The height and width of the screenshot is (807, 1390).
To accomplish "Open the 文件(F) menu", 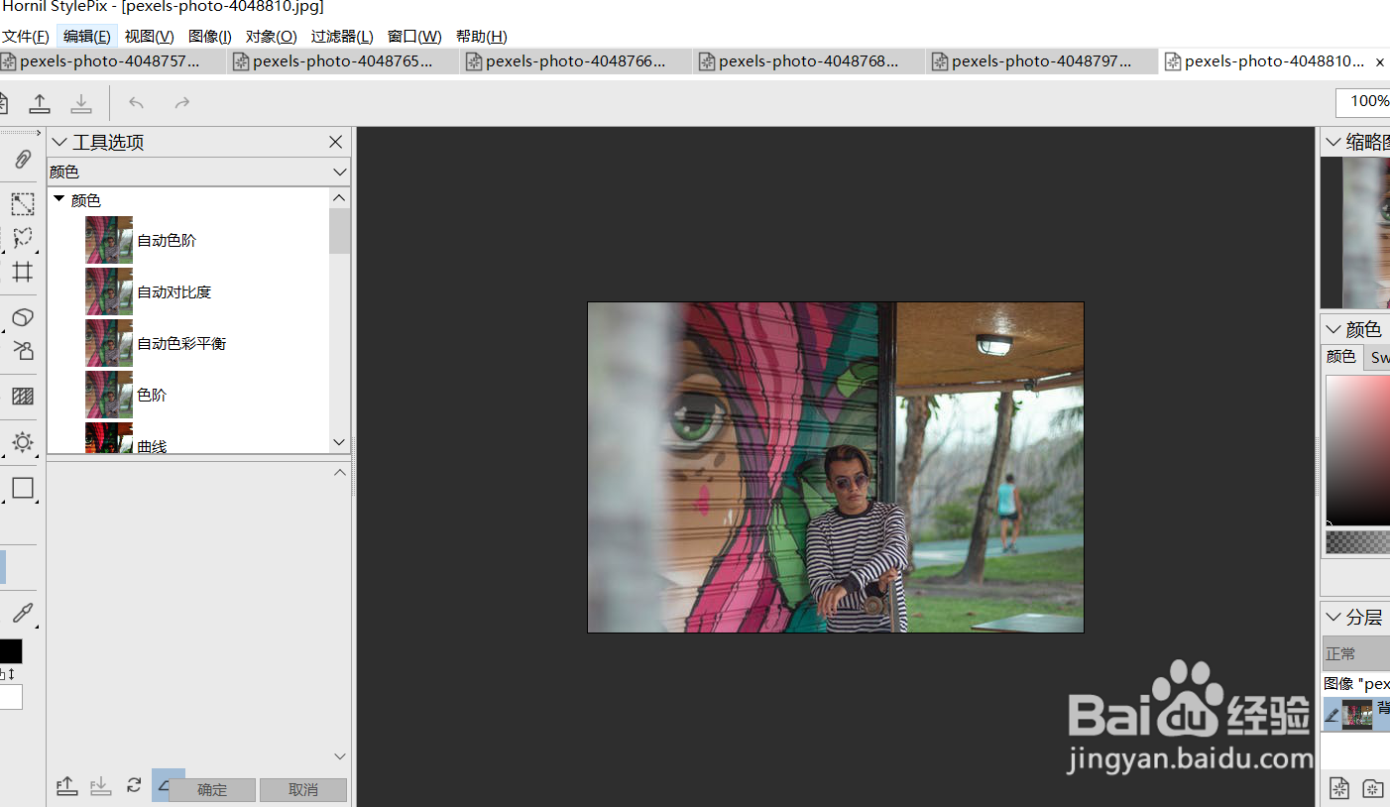I will [26, 37].
